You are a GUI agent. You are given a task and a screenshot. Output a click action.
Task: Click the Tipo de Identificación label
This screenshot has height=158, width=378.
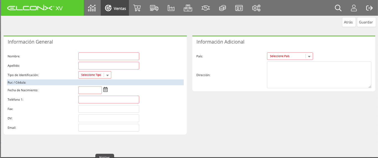[x=23, y=75]
